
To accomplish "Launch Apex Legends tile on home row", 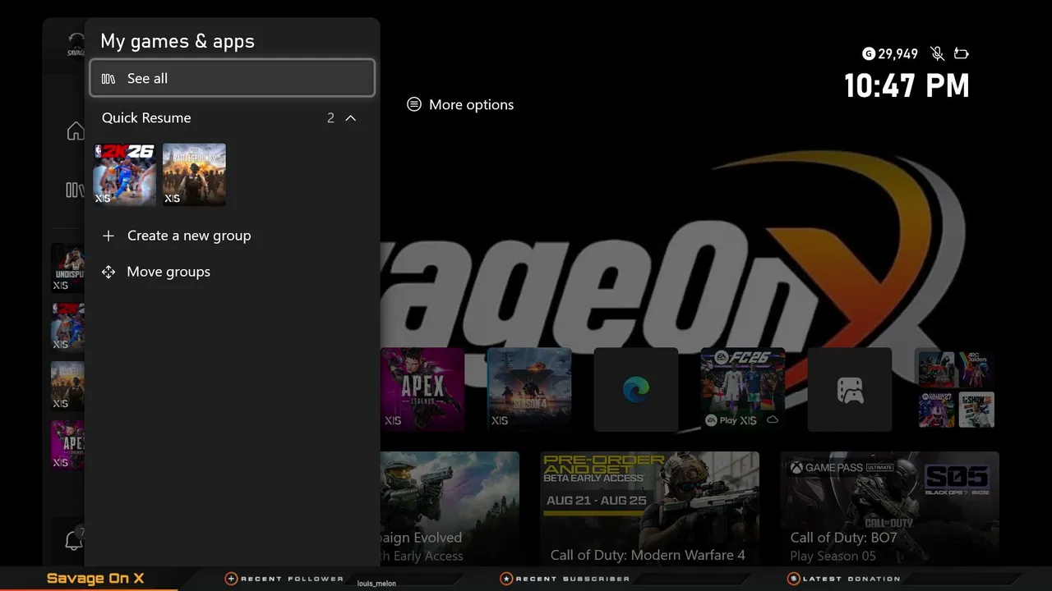I will 422,390.
